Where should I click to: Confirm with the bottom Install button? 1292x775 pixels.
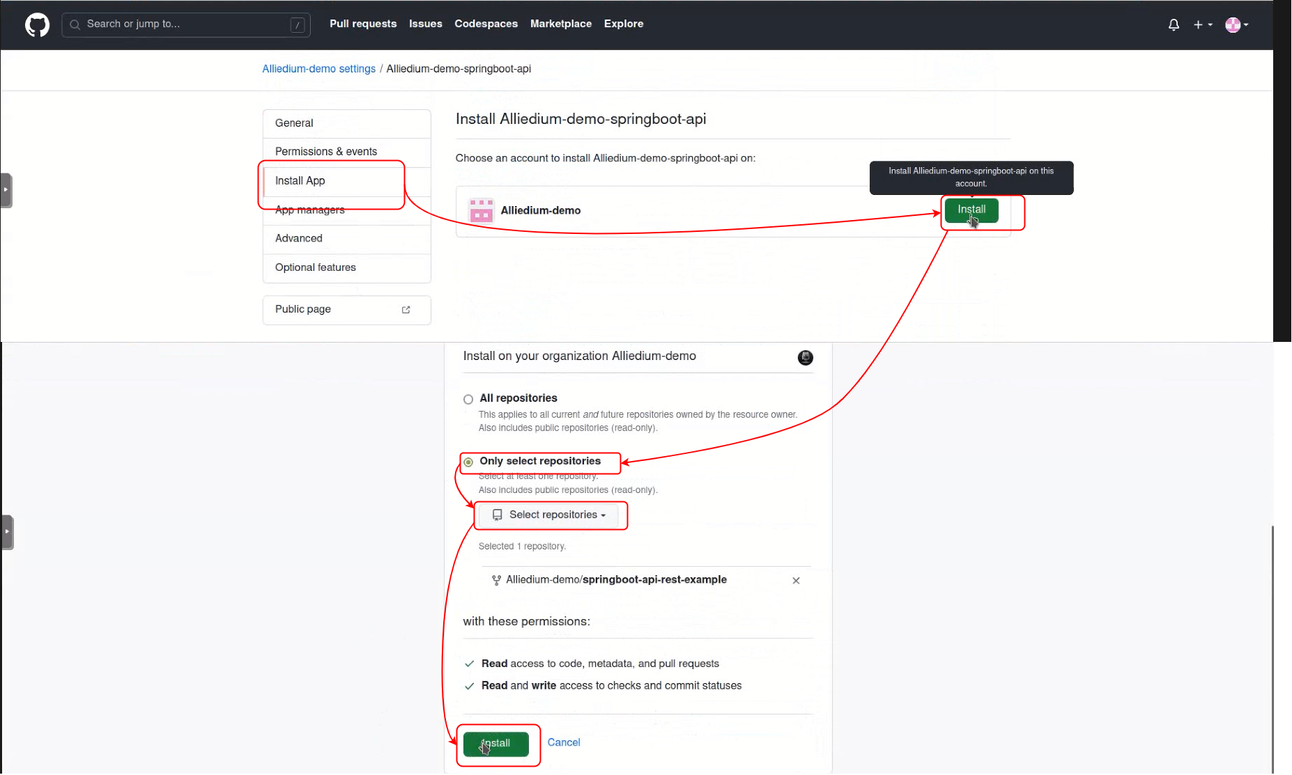click(x=496, y=744)
